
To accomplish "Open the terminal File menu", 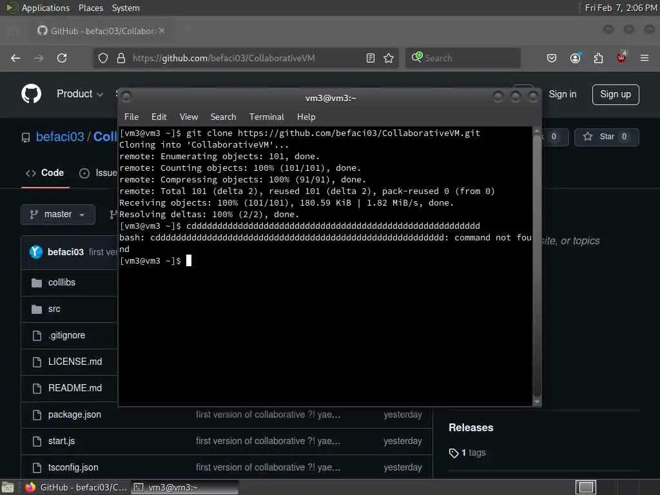I will click(x=131, y=117).
